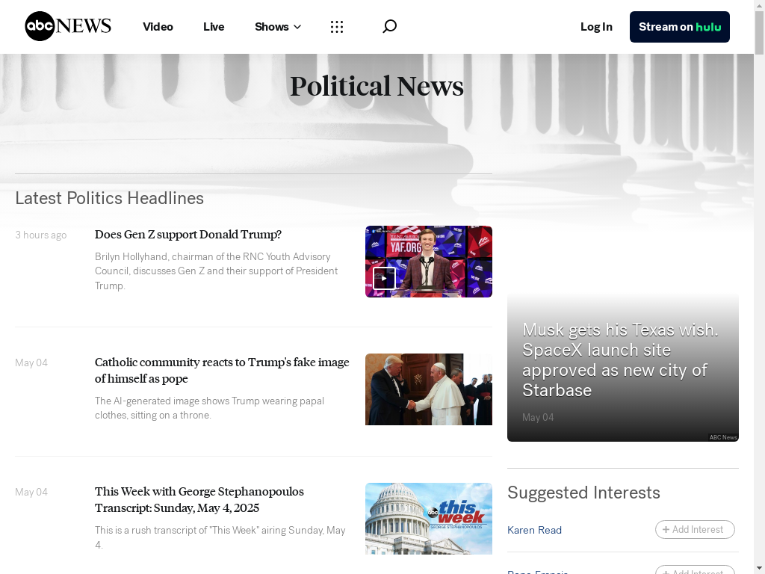Play the Gen Z video via play icon
This screenshot has width=765, height=574.
click(384, 278)
